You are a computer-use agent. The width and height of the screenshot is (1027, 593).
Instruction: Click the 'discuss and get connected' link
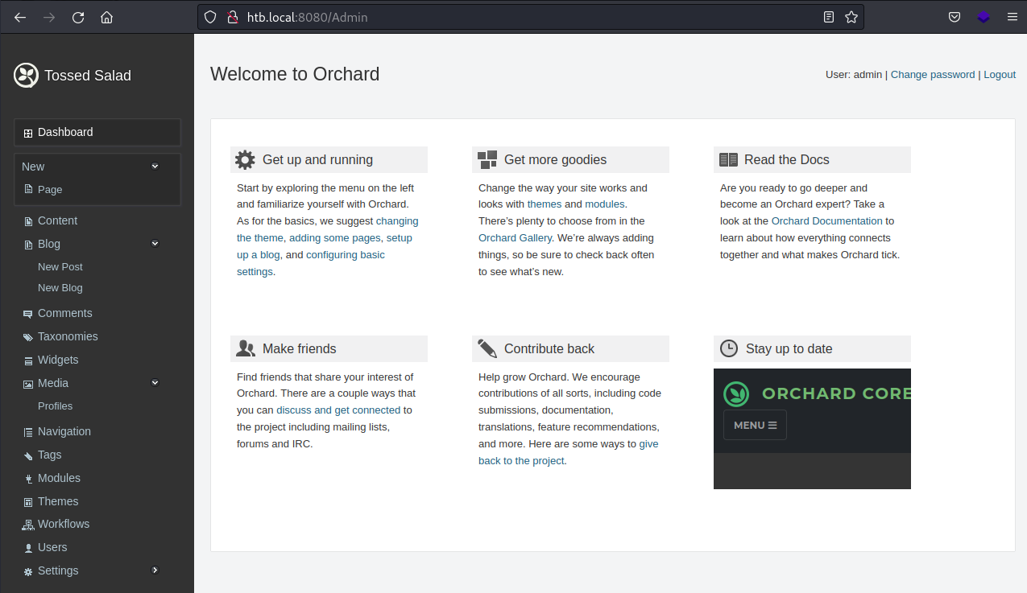(x=338, y=410)
